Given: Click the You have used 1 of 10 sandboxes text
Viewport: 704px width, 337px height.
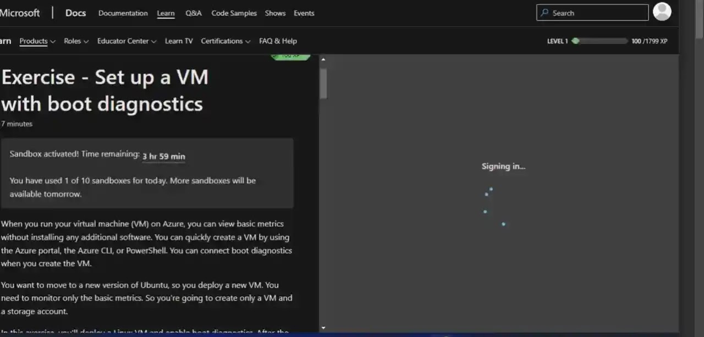Looking at the screenshot, I should coord(133,187).
